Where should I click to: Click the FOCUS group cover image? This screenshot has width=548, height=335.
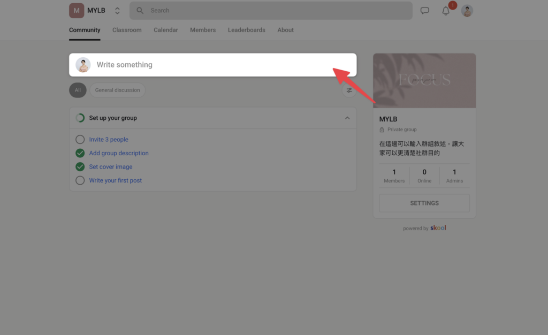coord(424,80)
